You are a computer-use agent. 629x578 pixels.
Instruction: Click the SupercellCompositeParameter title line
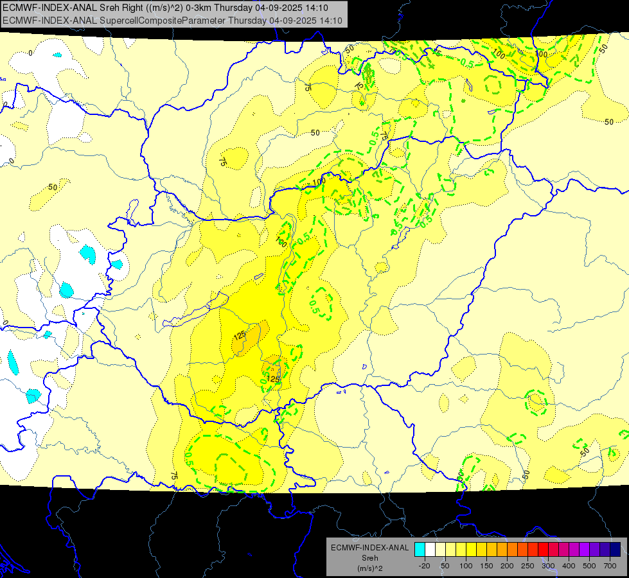click(x=172, y=21)
